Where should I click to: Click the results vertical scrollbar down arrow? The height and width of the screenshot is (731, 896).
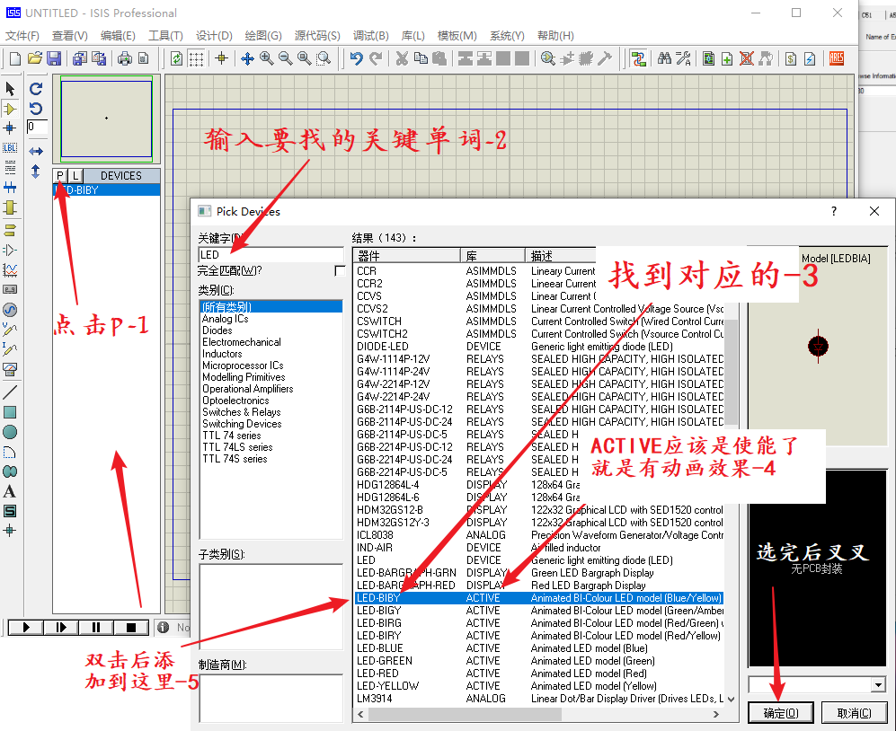click(x=731, y=700)
